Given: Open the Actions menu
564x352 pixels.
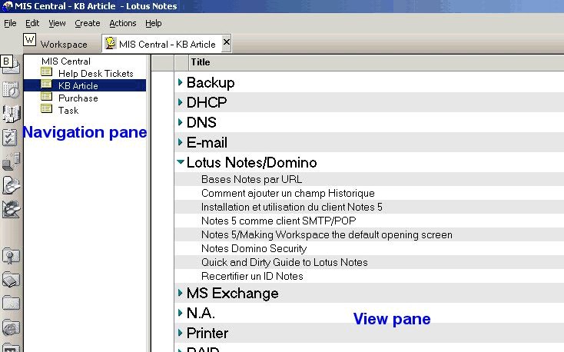Looking at the screenshot, I should pos(123,23).
